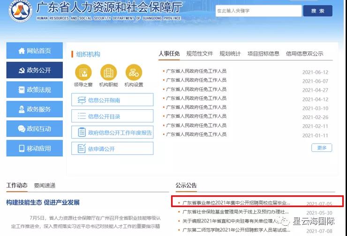This screenshot has height=236, width=347.
Task: Click the signpost icon in 信息公开指南
Action: click(x=82, y=100)
